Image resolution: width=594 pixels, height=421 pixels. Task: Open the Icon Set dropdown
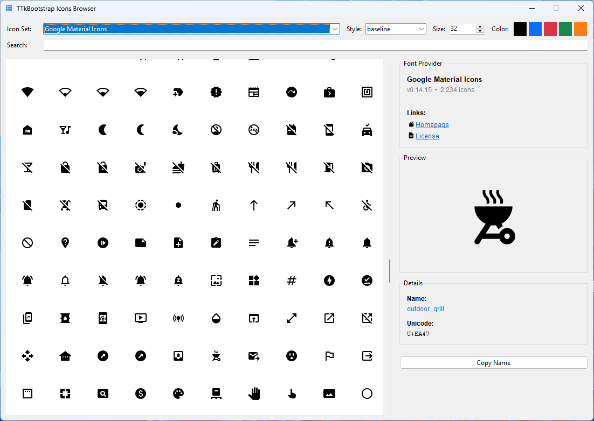click(335, 29)
